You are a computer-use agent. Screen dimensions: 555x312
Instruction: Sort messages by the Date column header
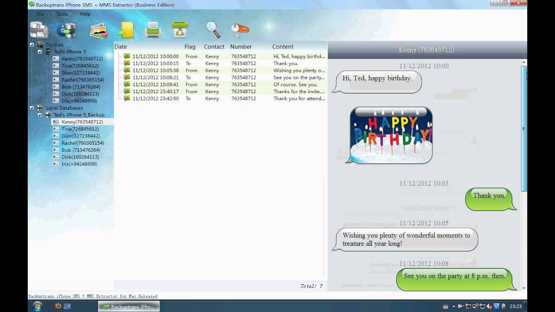tap(121, 47)
